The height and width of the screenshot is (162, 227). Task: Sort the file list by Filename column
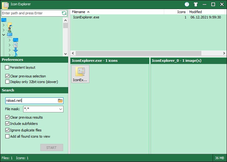click(117, 12)
